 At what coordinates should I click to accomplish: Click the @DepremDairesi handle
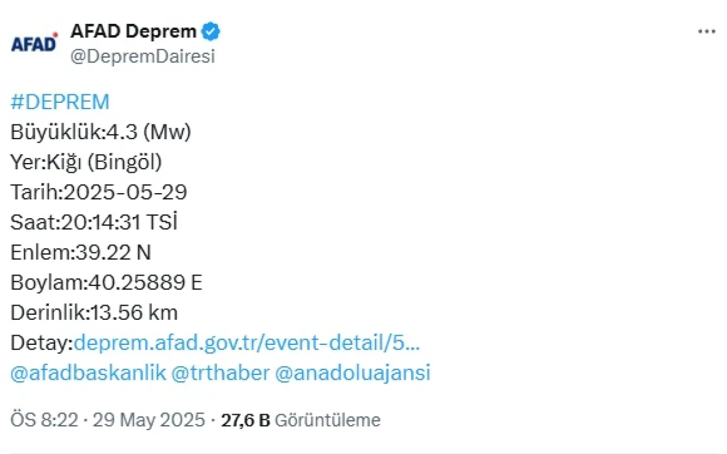[x=143, y=57]
